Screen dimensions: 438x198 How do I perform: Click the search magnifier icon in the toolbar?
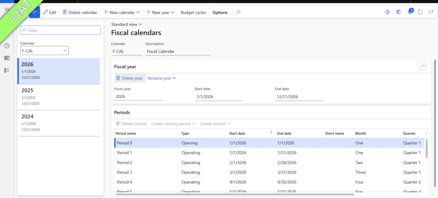click(x=238, y=12)
